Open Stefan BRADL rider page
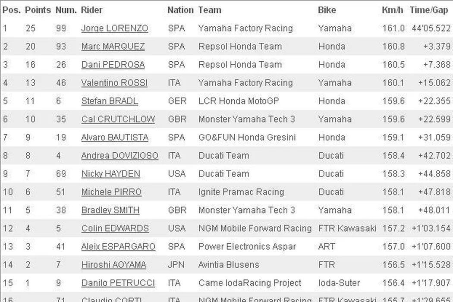 pyautogui.click(x=110, y=101)
